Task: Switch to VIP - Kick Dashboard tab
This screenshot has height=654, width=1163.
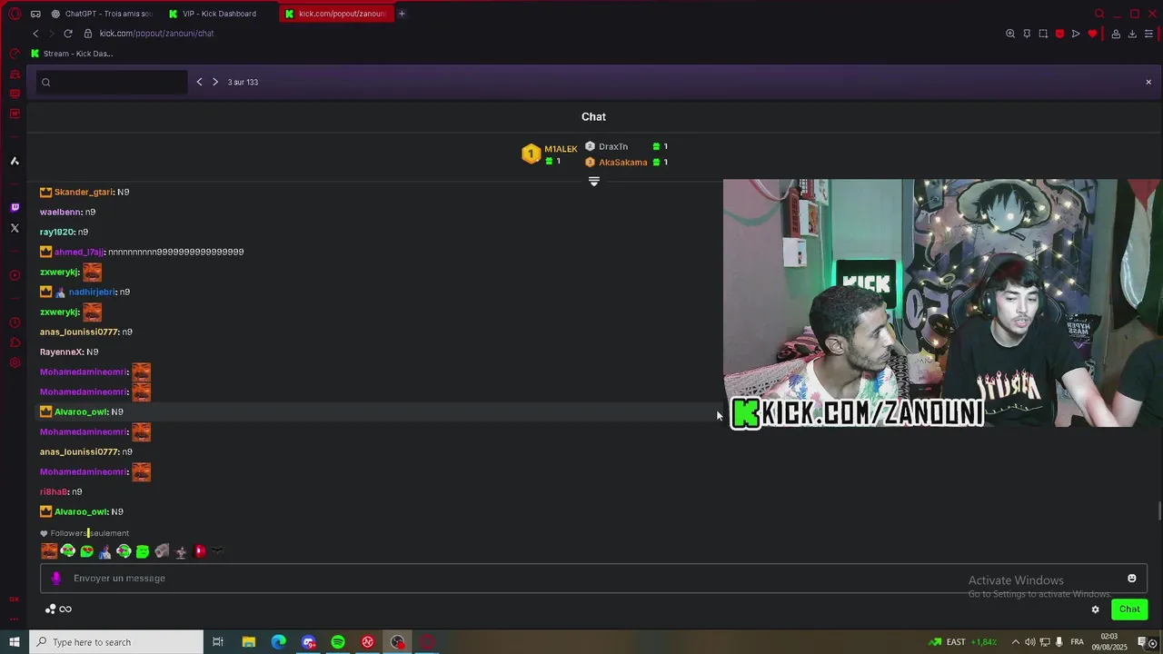Action: [219, 14]
